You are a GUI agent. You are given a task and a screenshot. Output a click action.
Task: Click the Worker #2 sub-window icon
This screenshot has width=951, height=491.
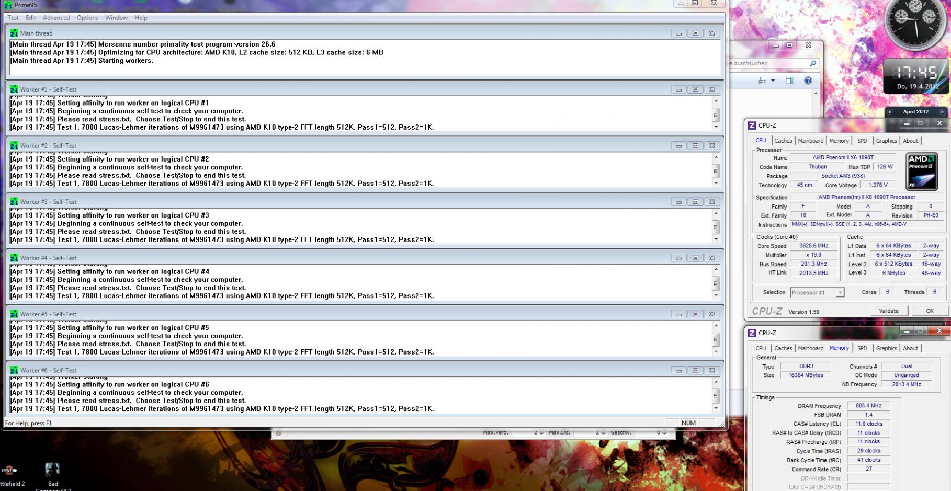[14, 145]
